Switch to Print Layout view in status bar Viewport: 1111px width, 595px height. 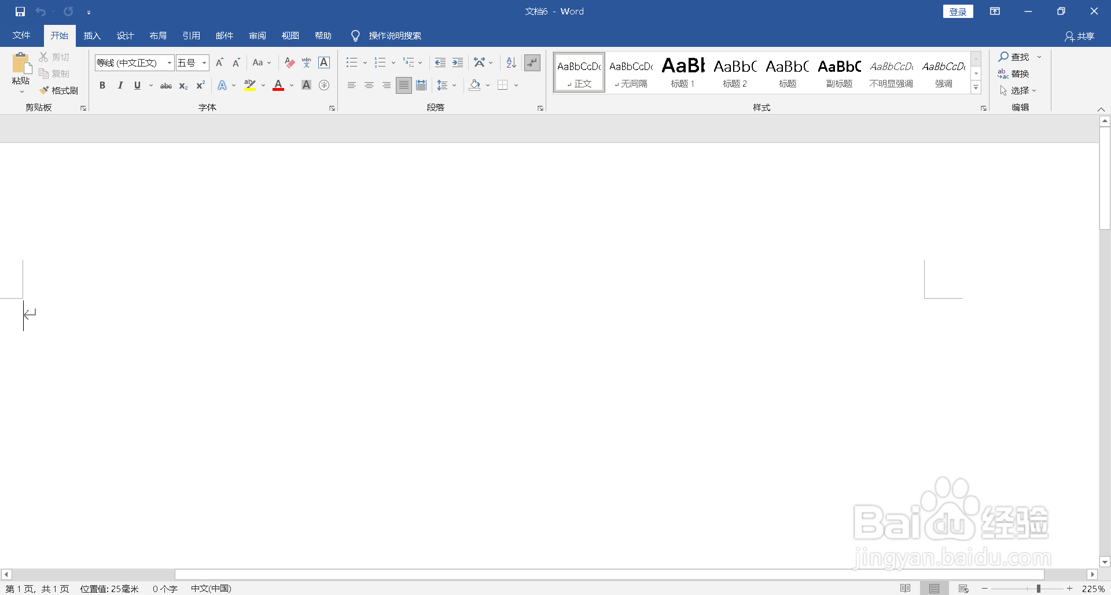click(935, 589)
